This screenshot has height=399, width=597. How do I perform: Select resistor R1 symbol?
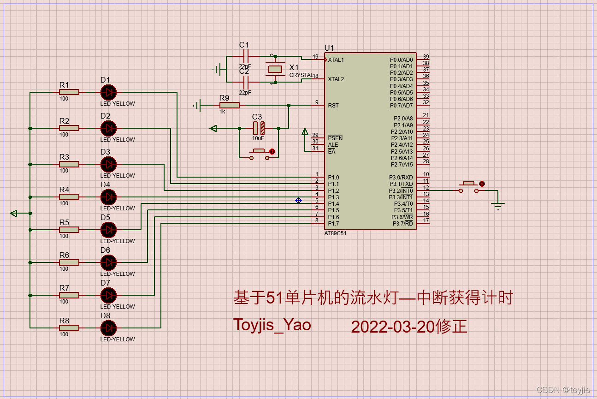tap(69, 92)
